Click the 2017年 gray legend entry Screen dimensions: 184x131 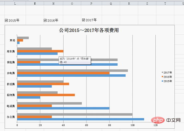167,73
